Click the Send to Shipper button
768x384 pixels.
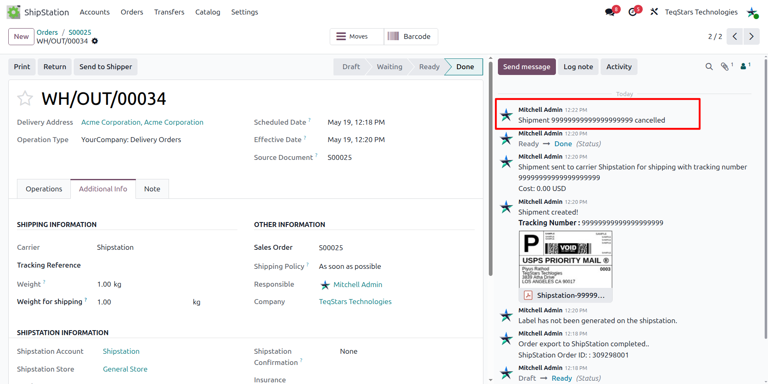106,67
